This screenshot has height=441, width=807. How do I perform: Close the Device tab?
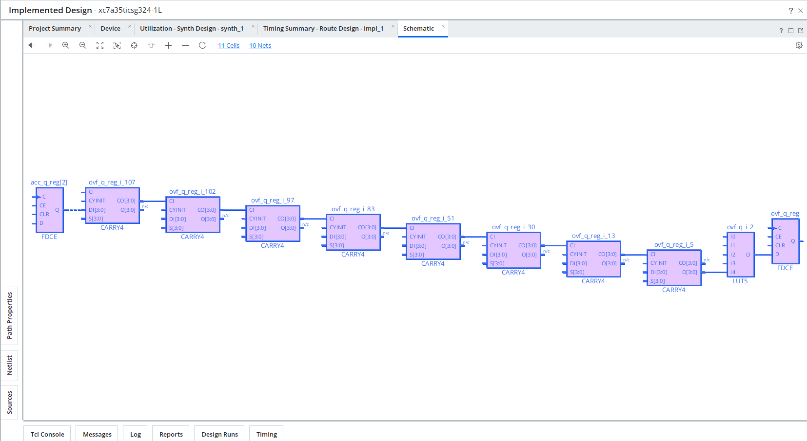coord(130,26)
